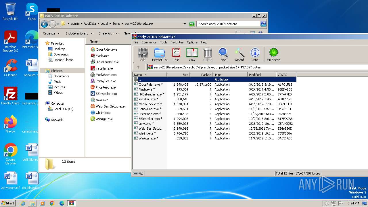Viewport: 368px width, 207px height.
Task: Click the volume icon in system tray
Action: (x=327, y=203)
